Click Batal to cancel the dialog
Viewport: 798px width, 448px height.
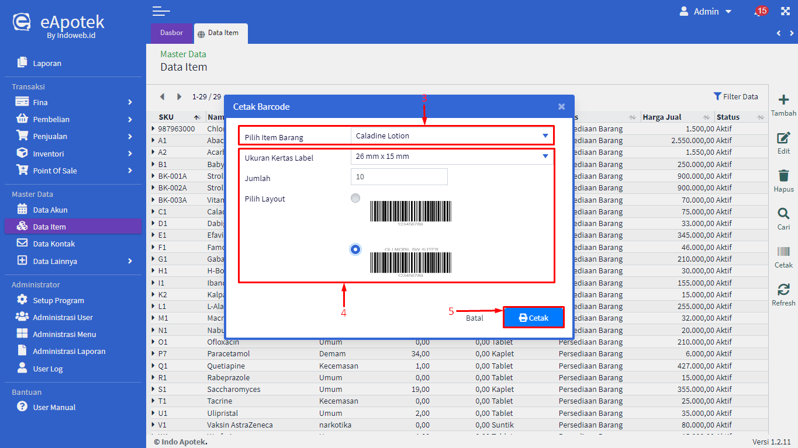coord(475,318)
